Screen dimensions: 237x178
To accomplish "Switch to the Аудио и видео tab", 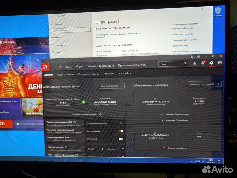I will 66,74.
